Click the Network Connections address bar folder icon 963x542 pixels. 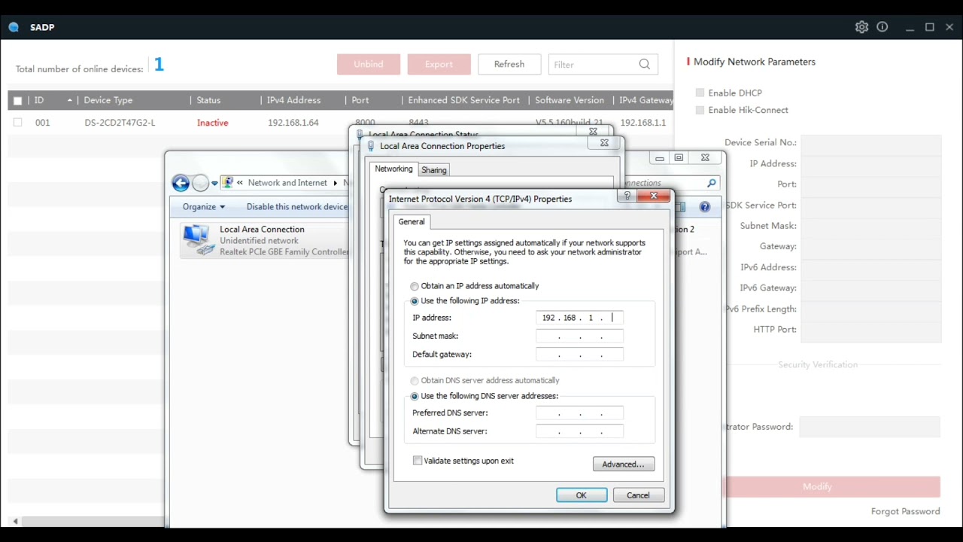pyautogui.click(x=228, y=183)
